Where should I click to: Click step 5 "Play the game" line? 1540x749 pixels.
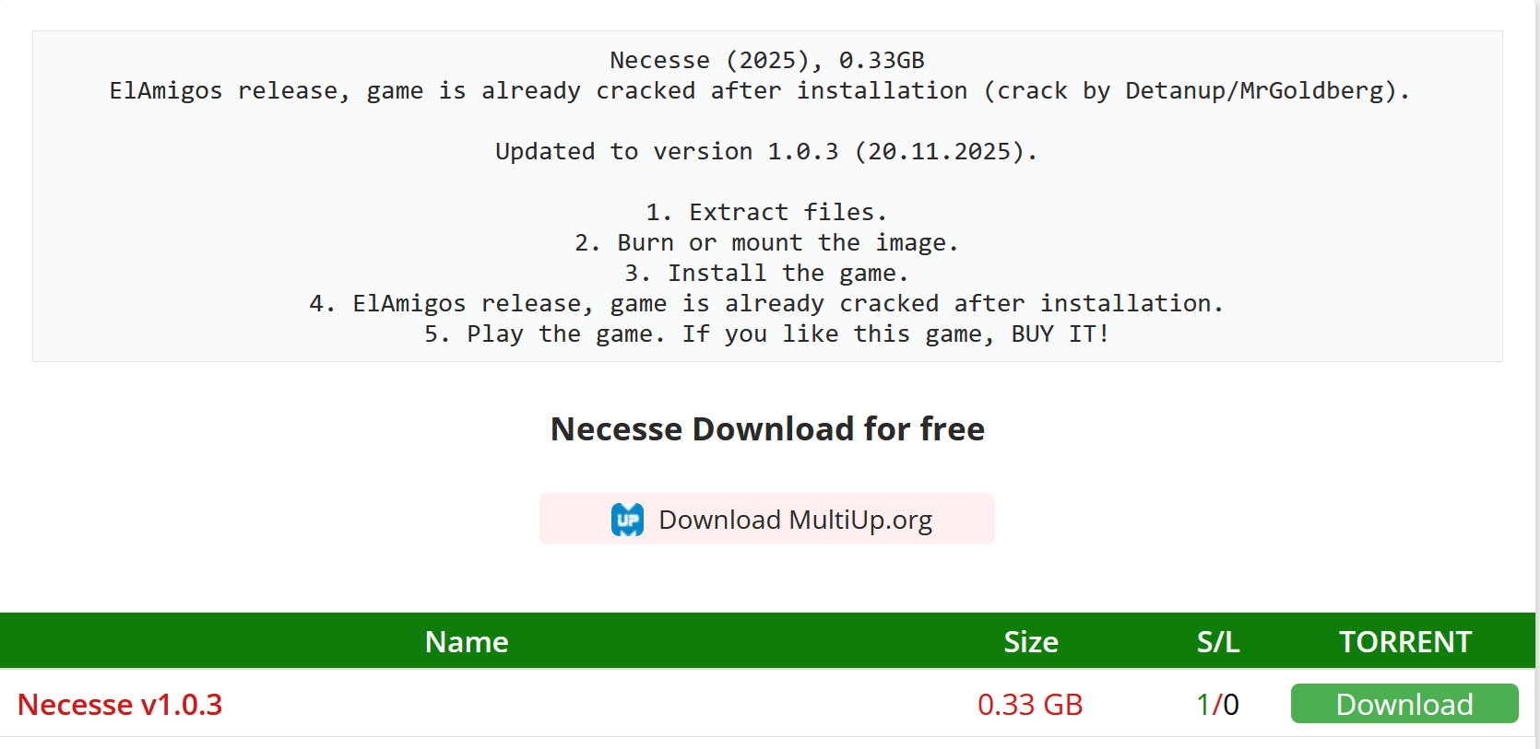coord(766,334)
